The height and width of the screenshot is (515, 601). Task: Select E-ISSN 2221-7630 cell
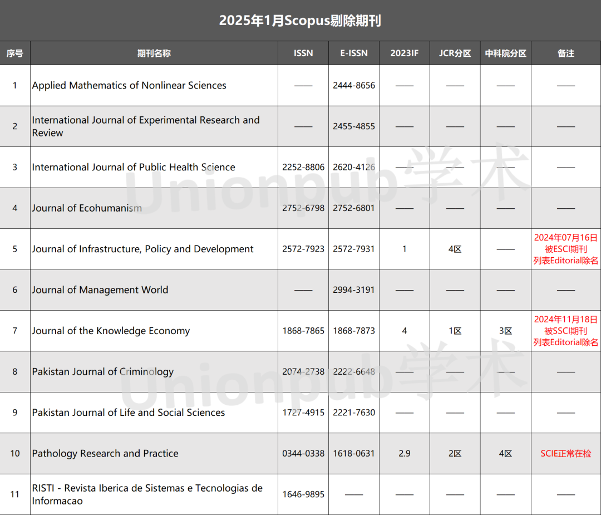click(x=354, y=413)
